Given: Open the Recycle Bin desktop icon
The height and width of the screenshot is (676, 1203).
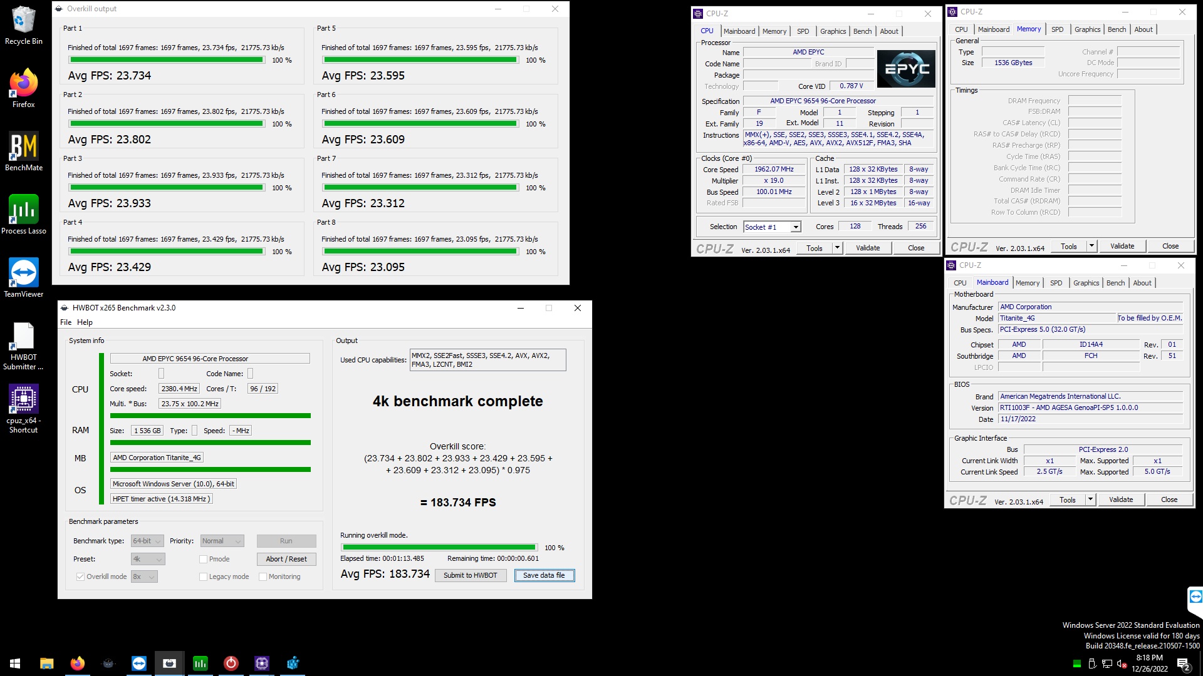Looking at the screenshot, I should [x=23, y=26].
